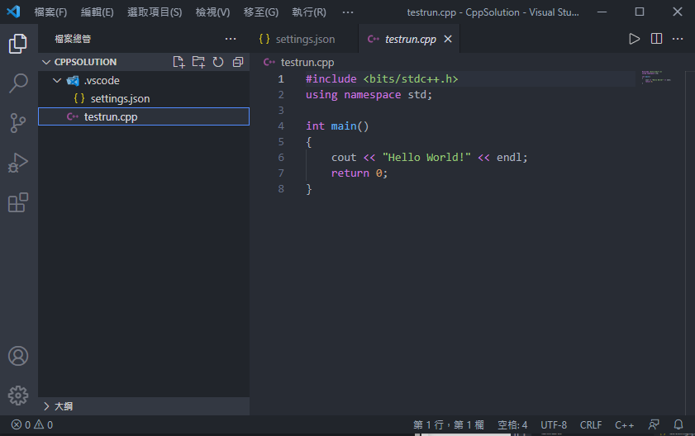The height and width of the screenshot is (436, 695).
Task: Click the UTF-8 encoding in status bar
Action: [554, 425]
